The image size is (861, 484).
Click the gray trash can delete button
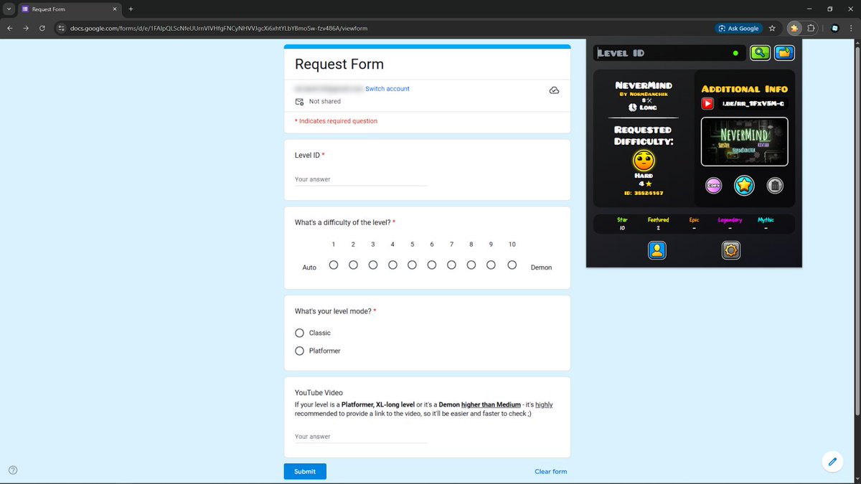pyautogui.click(x=775, y=186)
